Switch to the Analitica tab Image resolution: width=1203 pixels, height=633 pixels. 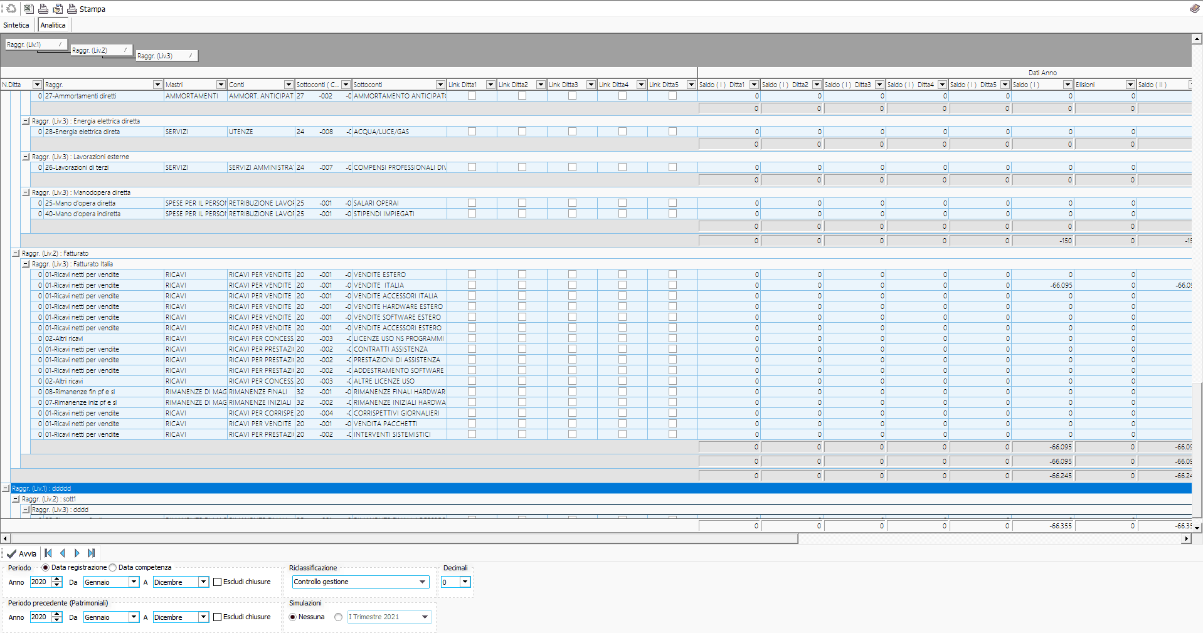point(53,25)
